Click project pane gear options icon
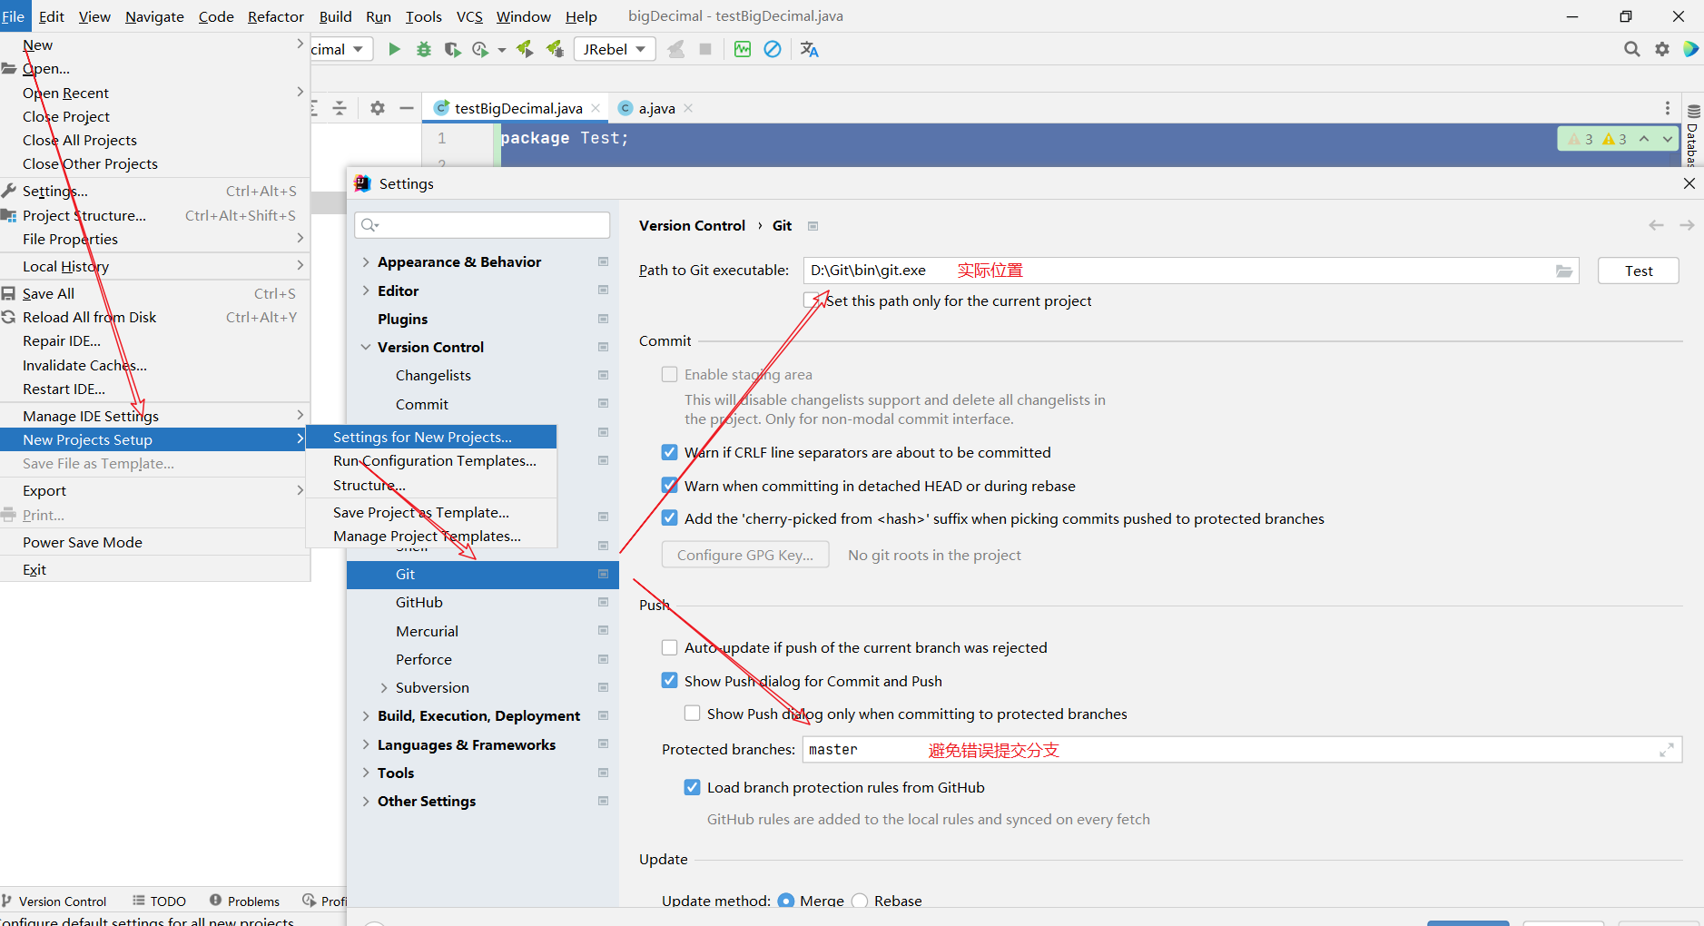Viewport: 1704px width, 926px height. 378,108
